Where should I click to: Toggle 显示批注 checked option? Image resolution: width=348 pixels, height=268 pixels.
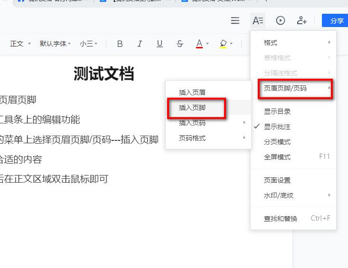(x=277, y=127)
